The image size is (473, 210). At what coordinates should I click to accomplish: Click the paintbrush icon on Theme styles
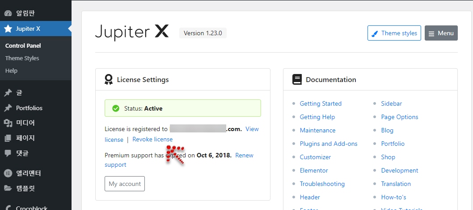375,33
